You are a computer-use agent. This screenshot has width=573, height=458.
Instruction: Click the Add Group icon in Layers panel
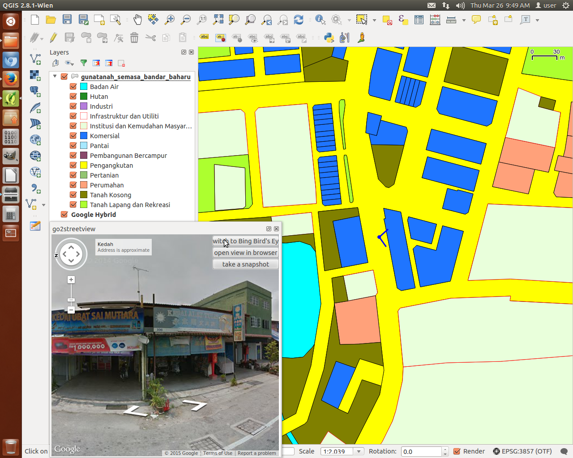(55, 63)
